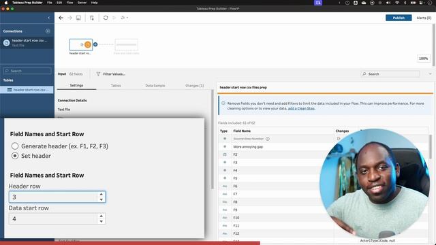Select the header start row input step

(81, 45)
